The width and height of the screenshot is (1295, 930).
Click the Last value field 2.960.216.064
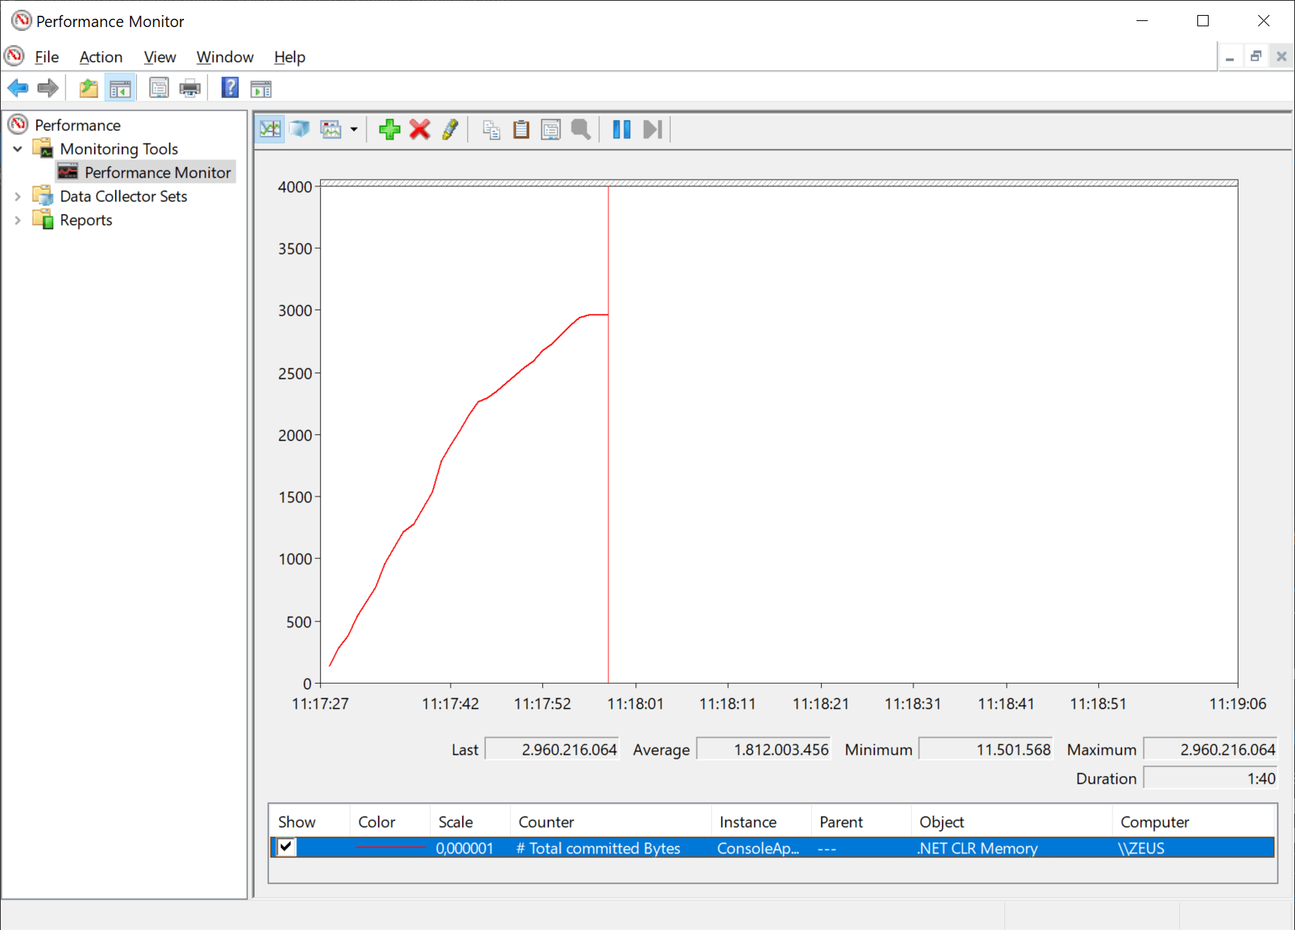click(x=552, y=749)
